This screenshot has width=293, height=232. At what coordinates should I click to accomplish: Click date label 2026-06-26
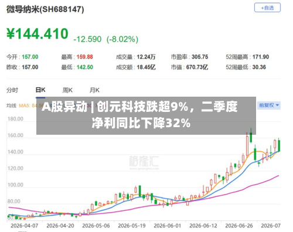tap(239, 226)
